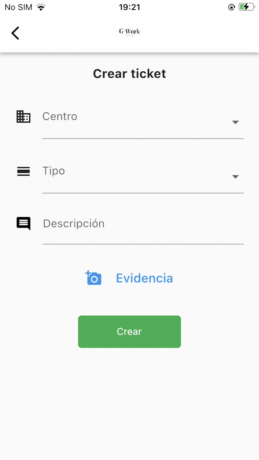This screenshot has width=259, height=460.
Task: Tap the Centro label text
Action: pos(60,116)
